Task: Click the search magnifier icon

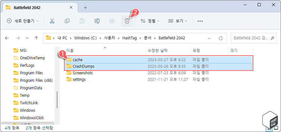Action: tap(272, 38)
